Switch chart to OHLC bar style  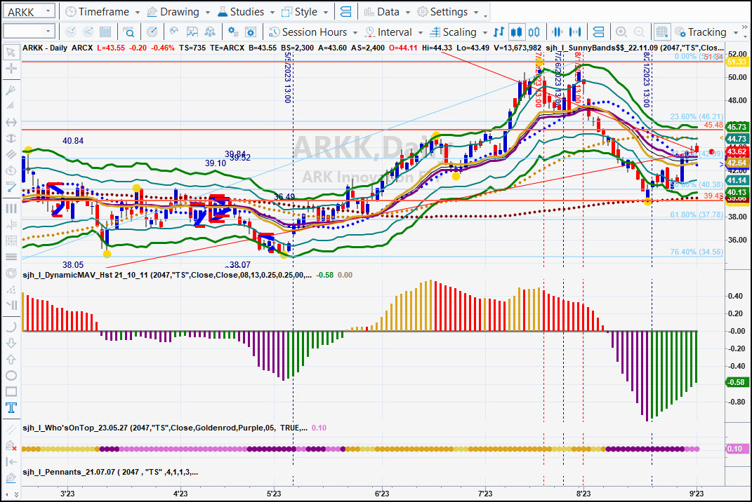click(x=499, y=32)
